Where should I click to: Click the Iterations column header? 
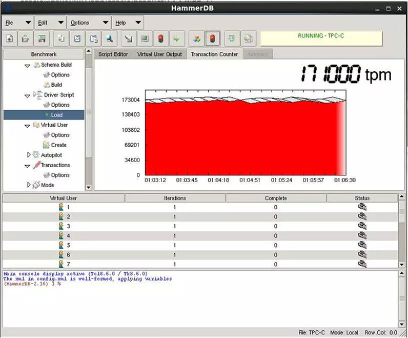pyautogui.click(x=175, y=198)
